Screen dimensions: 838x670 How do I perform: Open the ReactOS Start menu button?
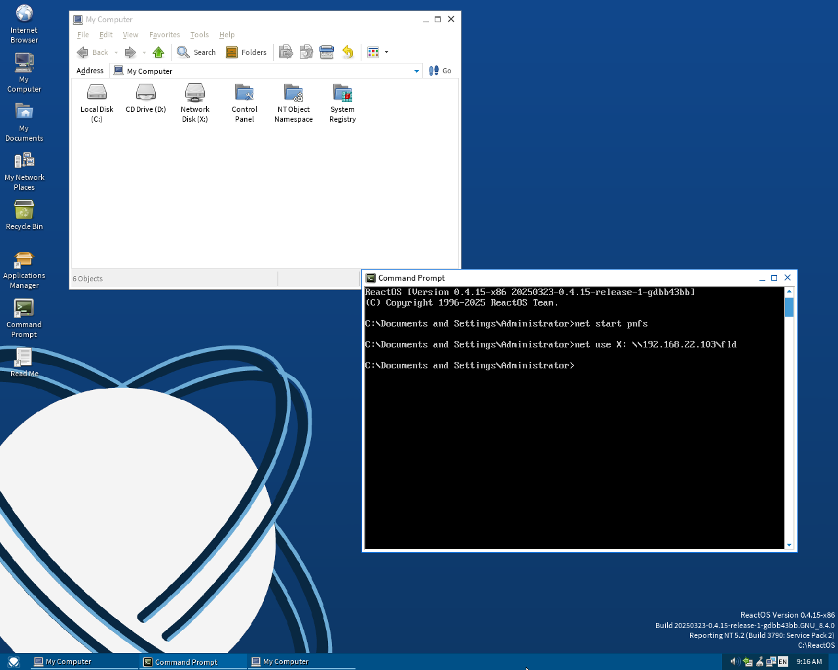(14, 661)
